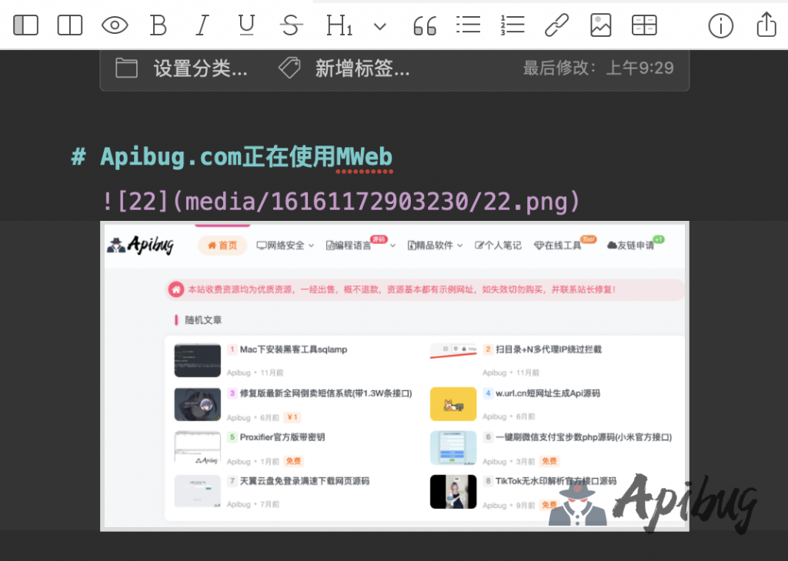
Task: Toggle preview with the eye icon
Action: [115, 25]
